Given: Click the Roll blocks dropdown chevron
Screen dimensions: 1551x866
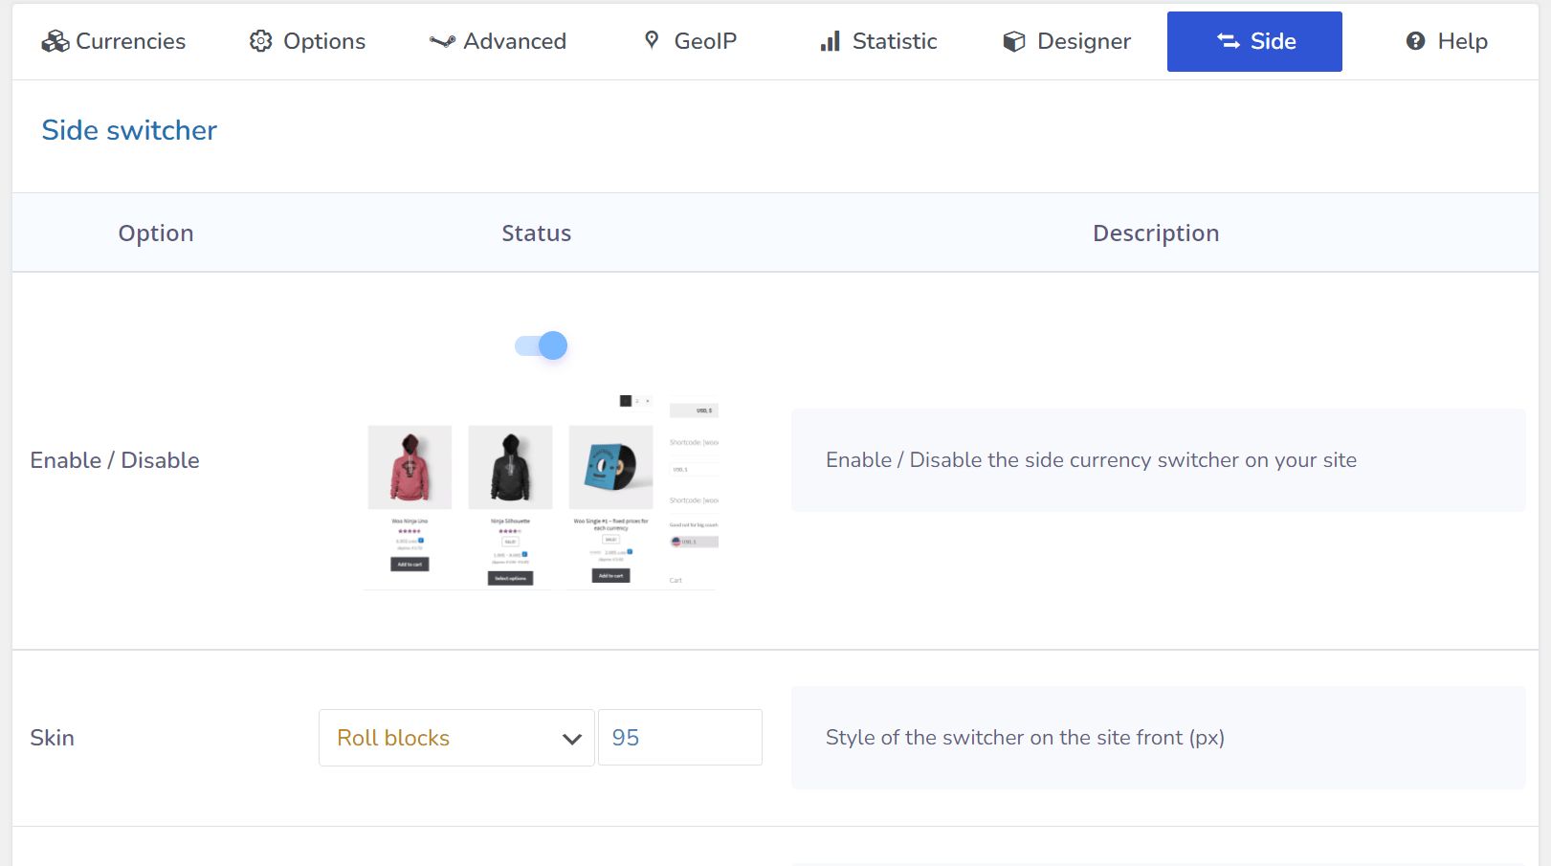Looking at the screenshot, I should [572, 739].
